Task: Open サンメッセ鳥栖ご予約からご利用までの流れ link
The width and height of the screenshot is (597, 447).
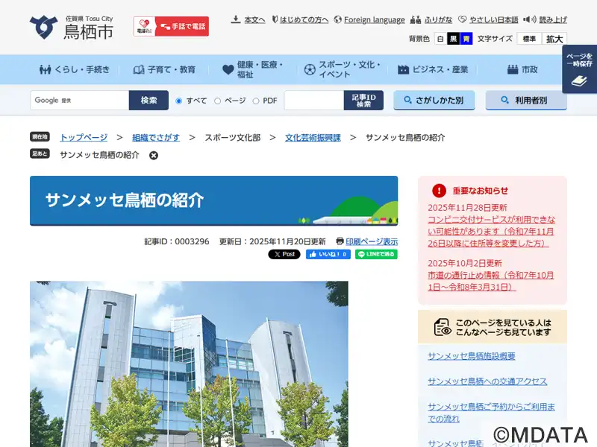Action: (491, 413)
